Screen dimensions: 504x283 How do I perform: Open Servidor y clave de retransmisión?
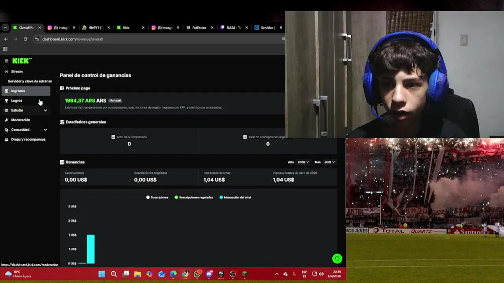30,81
